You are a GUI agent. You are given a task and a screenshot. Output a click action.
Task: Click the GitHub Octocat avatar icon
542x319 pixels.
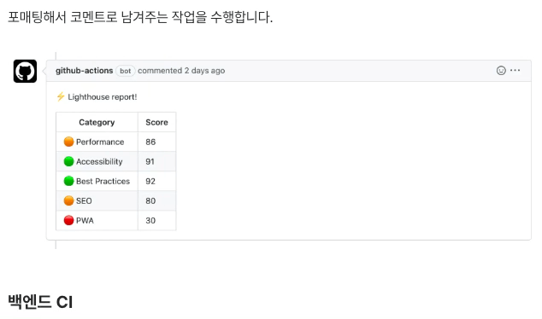click(25, 71)
